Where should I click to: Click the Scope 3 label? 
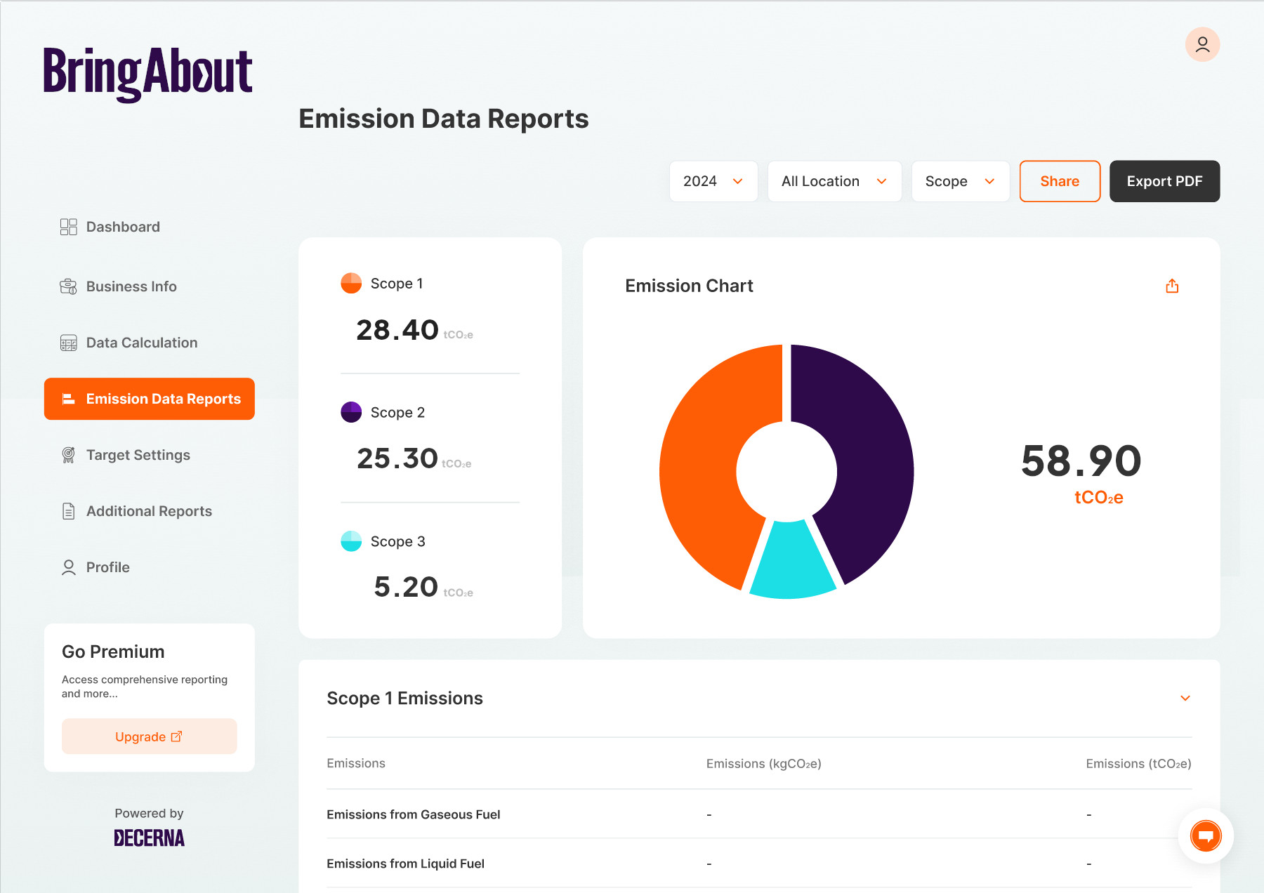397,541
